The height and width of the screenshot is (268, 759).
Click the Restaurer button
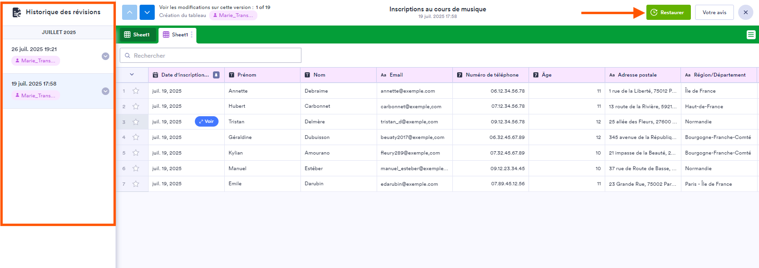668,12
